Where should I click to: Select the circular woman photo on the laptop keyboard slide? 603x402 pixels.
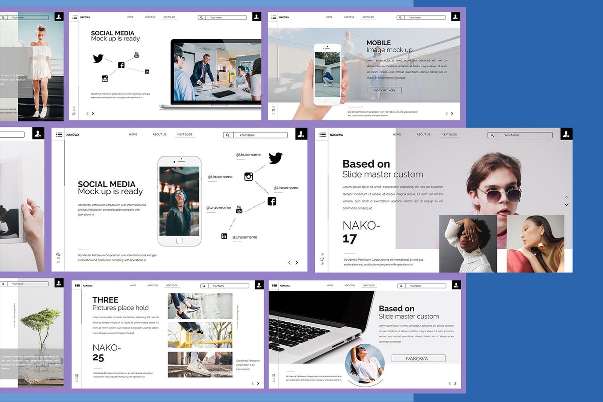365,363
